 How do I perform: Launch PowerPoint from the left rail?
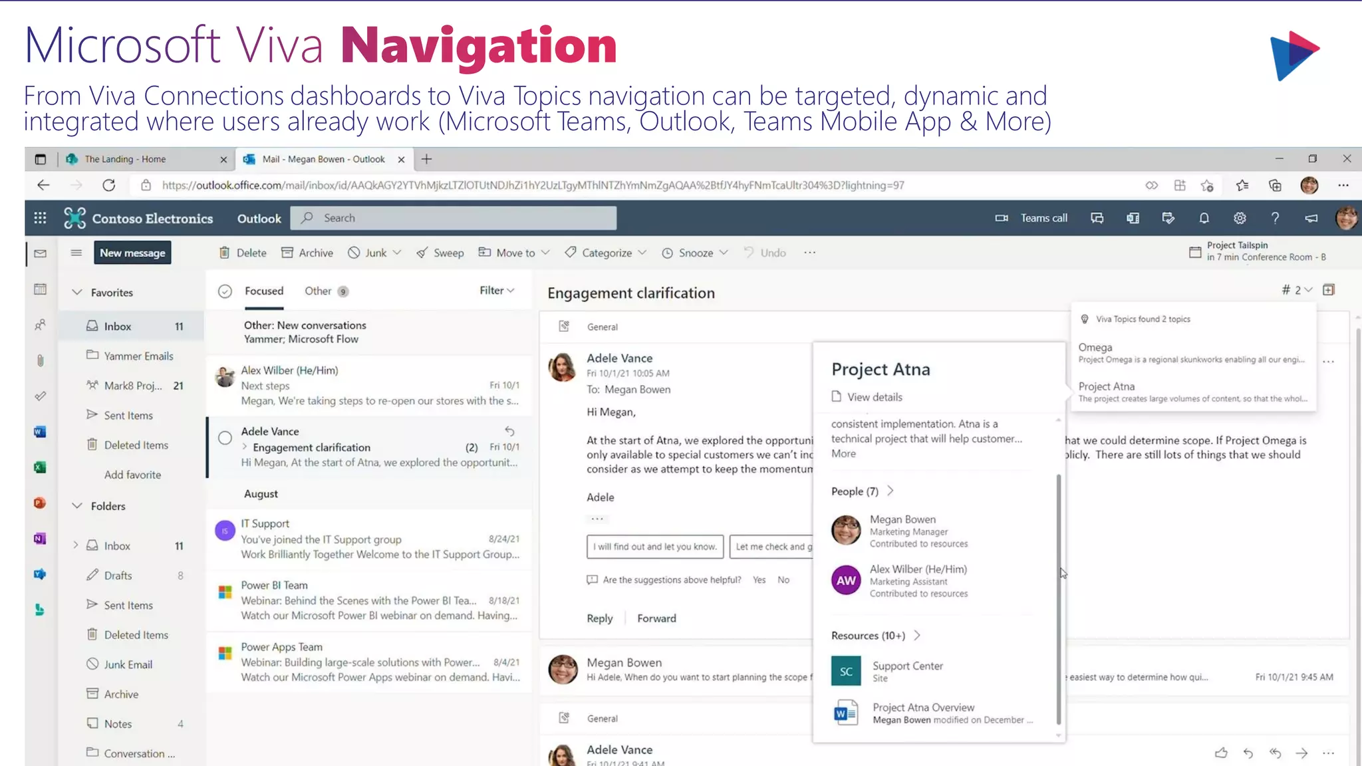coord(40,503)
